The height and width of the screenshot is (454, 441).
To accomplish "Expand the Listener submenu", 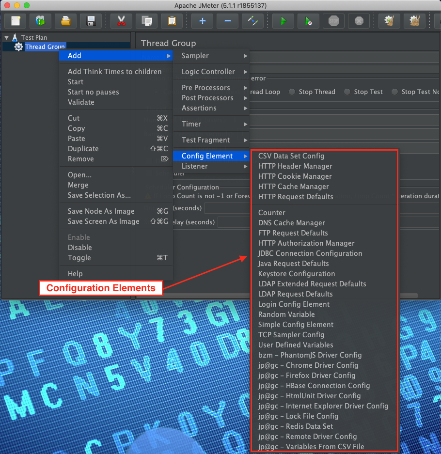I will pyautogui.click(x=212, y=166).
